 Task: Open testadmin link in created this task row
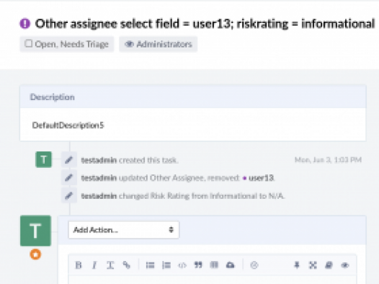coord(99,160)
